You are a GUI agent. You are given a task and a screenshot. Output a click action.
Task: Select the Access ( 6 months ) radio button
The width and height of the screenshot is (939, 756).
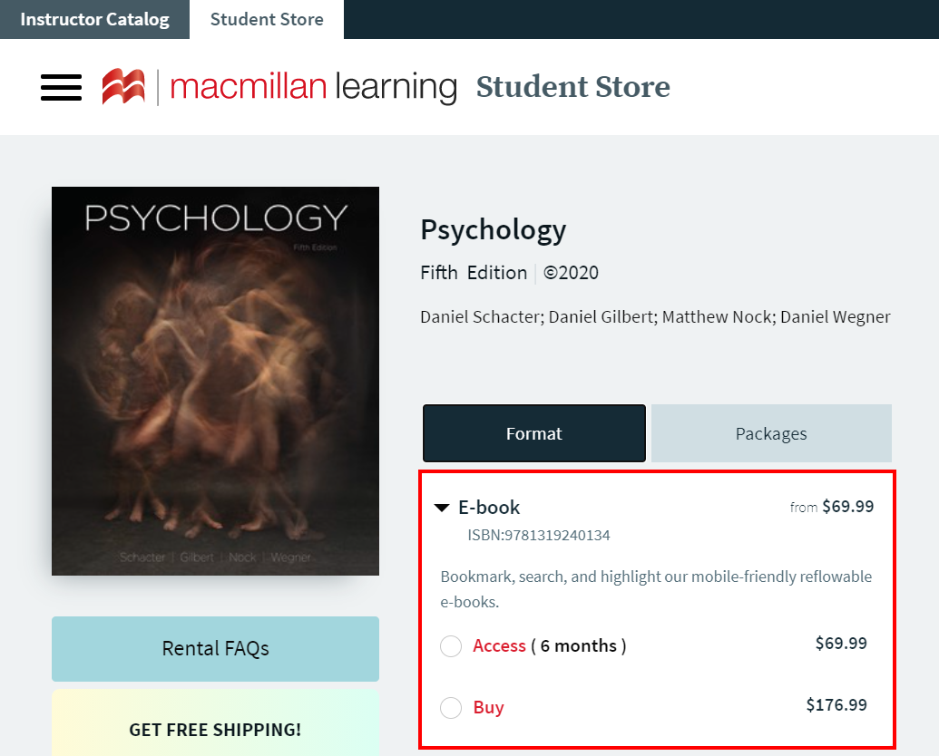click(451, 645)
